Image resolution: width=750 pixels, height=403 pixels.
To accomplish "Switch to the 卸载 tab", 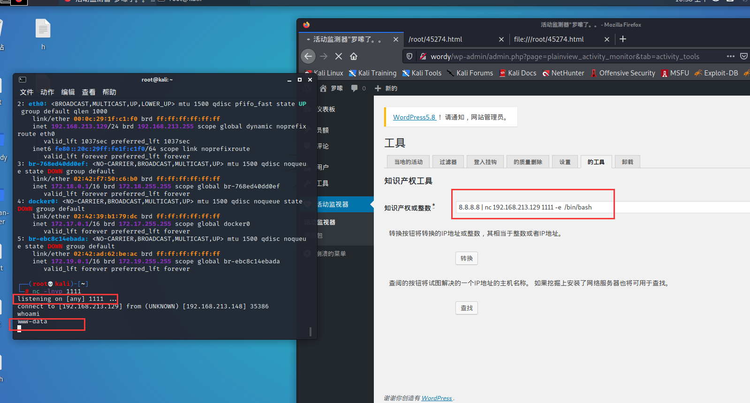I will tap(628, 162).
